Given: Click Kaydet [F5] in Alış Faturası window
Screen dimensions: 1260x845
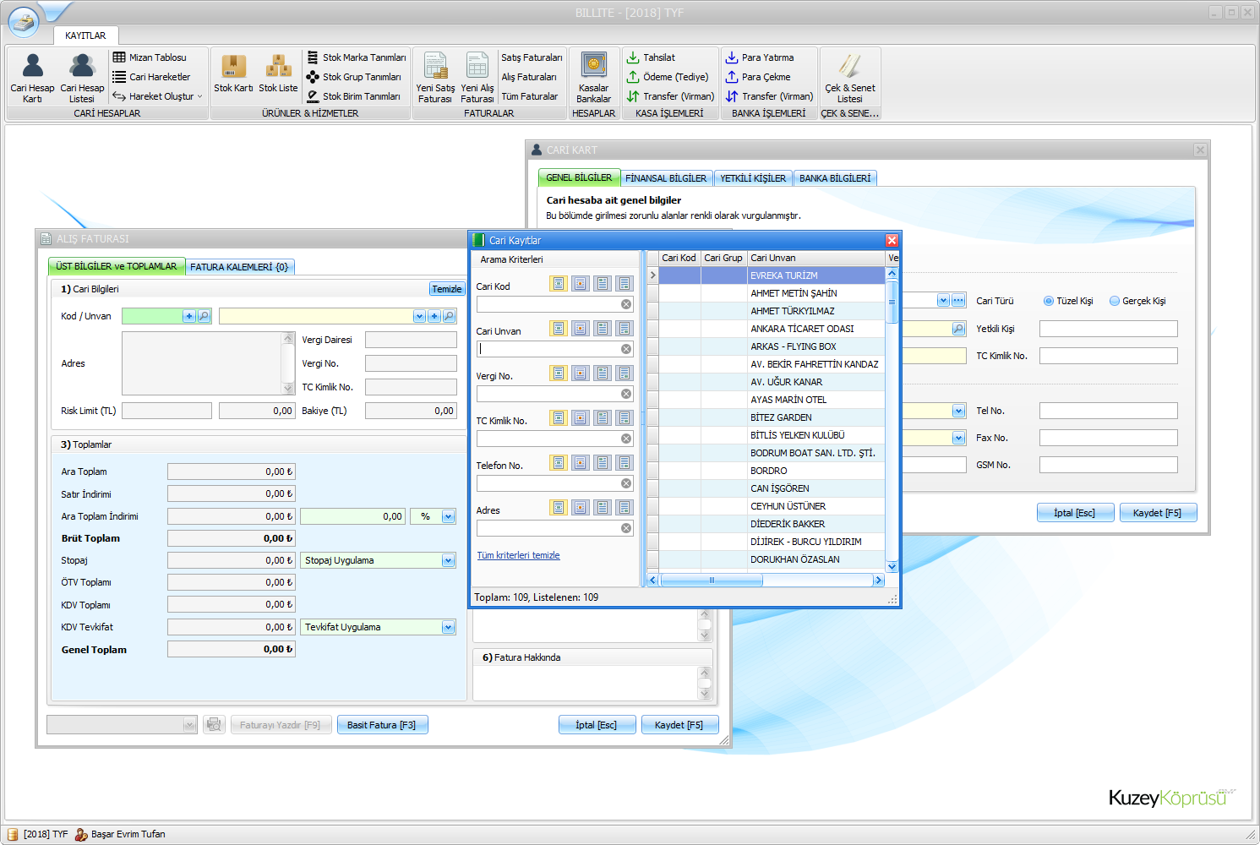Looking at the screenshot, I should (679, 725).
